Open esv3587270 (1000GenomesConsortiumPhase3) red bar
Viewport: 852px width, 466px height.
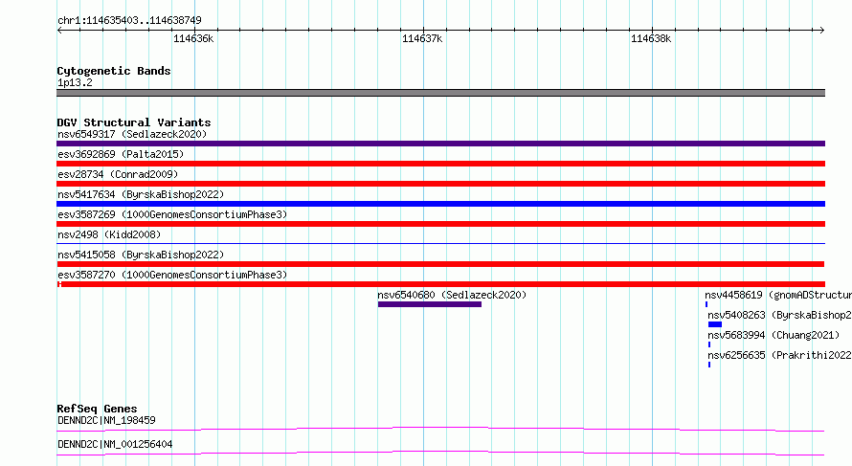pyautogui.click(x=440, y=284)
